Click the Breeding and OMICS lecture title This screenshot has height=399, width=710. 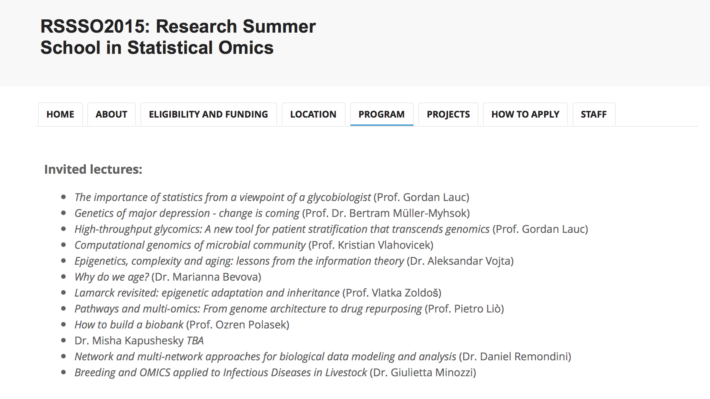pyautogui.click(x=221, y=372)
